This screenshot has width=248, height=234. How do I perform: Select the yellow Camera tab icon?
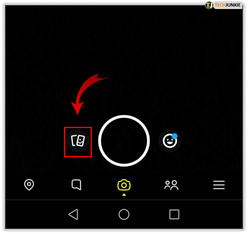124,185
